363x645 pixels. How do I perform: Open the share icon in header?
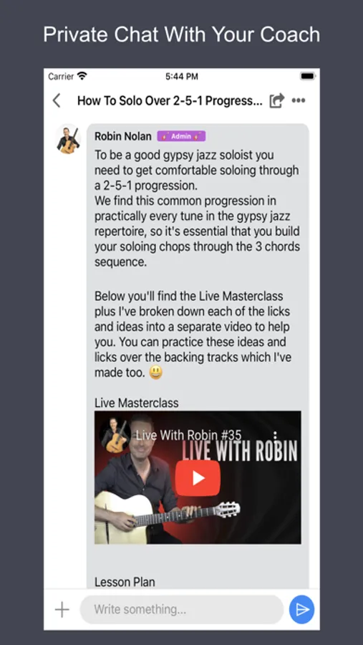[276, 100]
